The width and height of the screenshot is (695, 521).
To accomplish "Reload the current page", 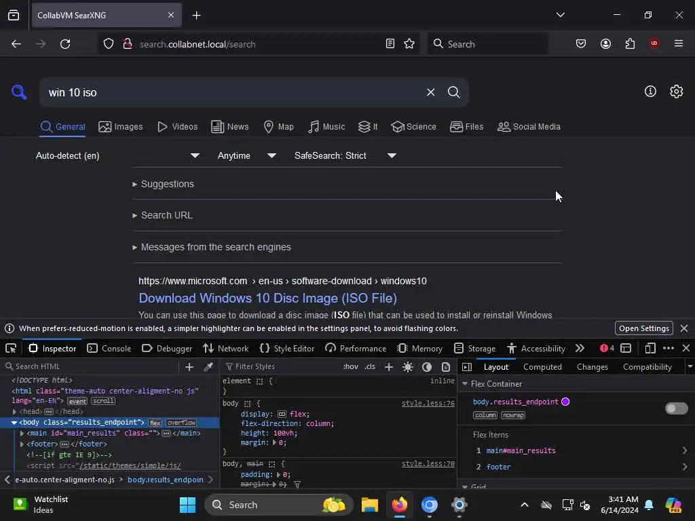I will click(x=65, y=44).
